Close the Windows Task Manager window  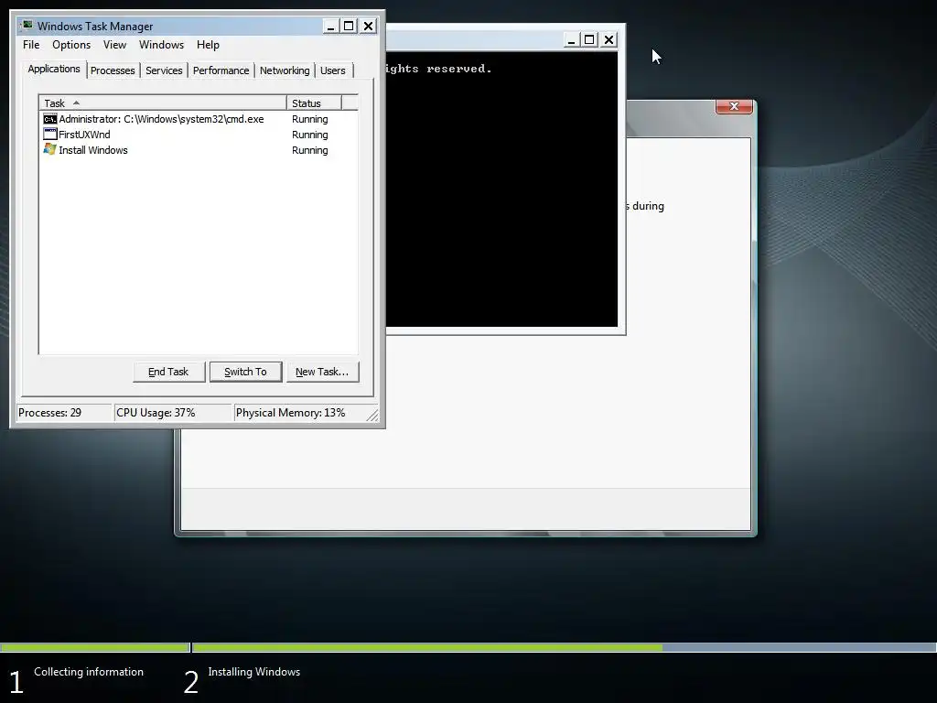coord(369,27)
